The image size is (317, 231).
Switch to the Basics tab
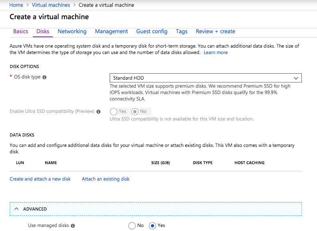[x=21, y=31]
